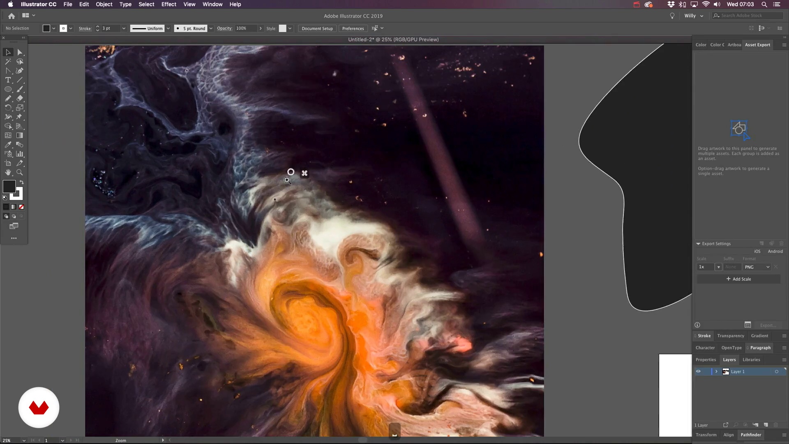Screen dimensions: 789x444
Task: Select the Artboard tool
Action: [8, 163]
